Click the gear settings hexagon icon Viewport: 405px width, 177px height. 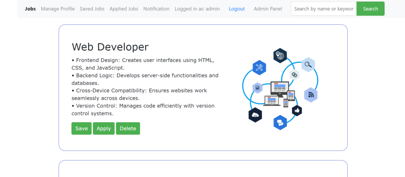294,75
